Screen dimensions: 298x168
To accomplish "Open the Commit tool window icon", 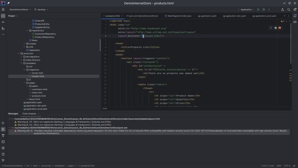I will tap(3, 22).
